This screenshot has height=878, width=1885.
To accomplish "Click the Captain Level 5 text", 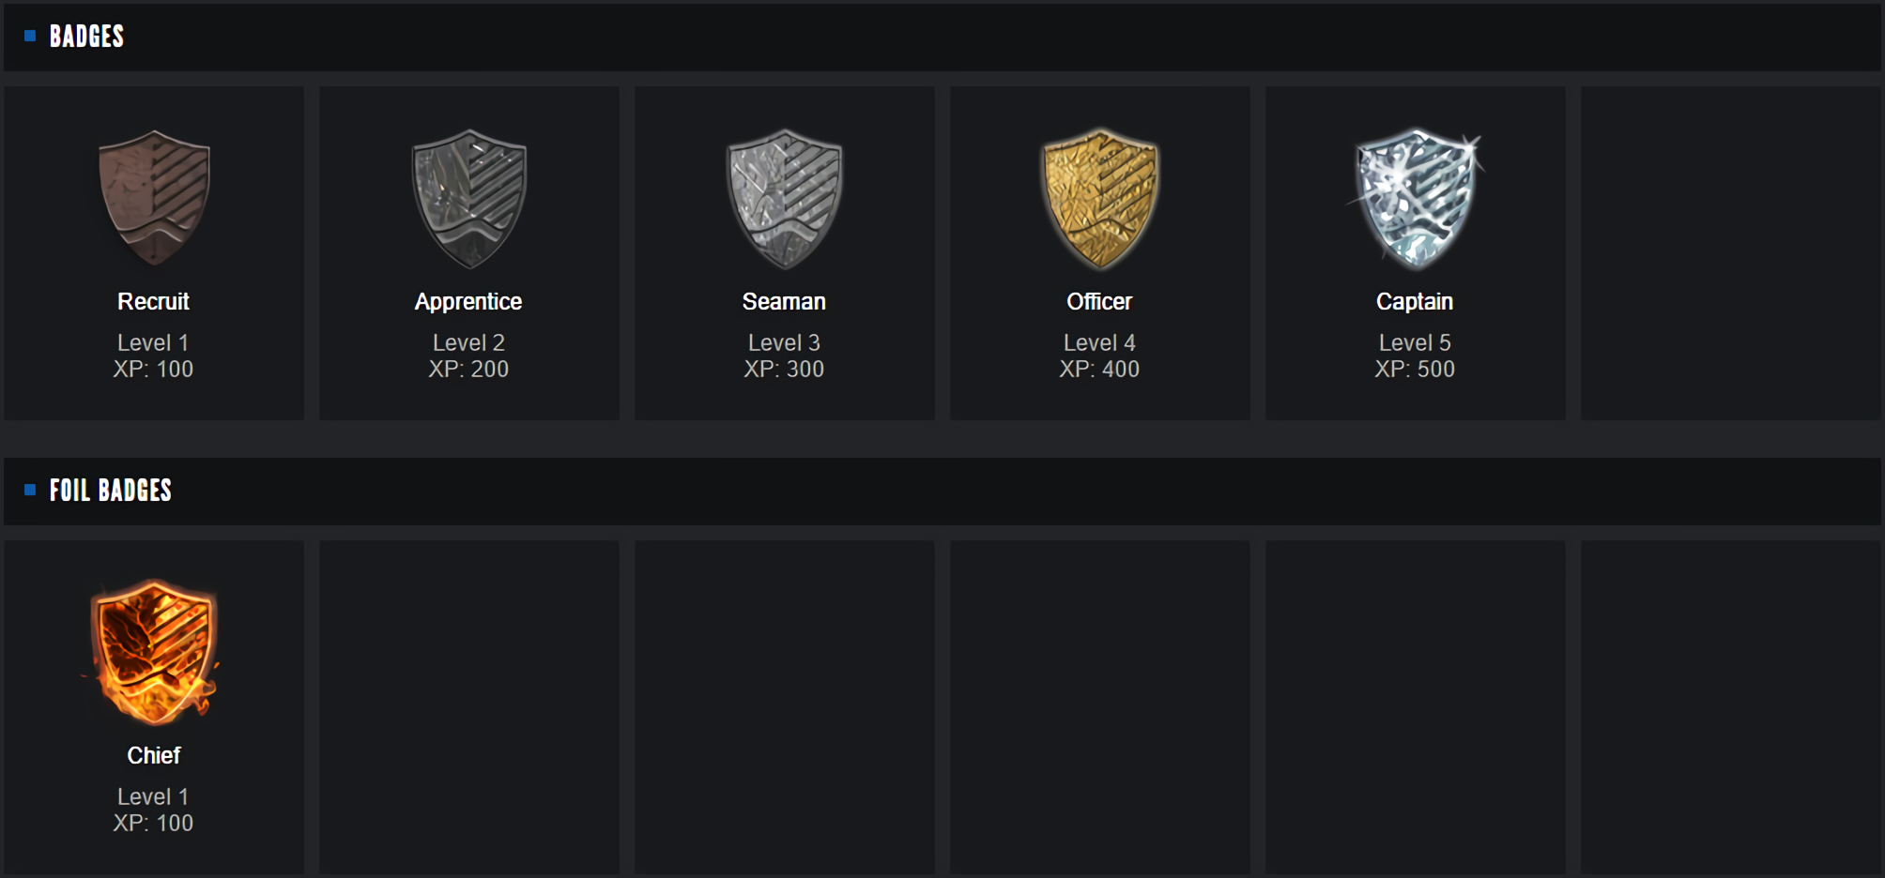I will (x=1415, y=342).
